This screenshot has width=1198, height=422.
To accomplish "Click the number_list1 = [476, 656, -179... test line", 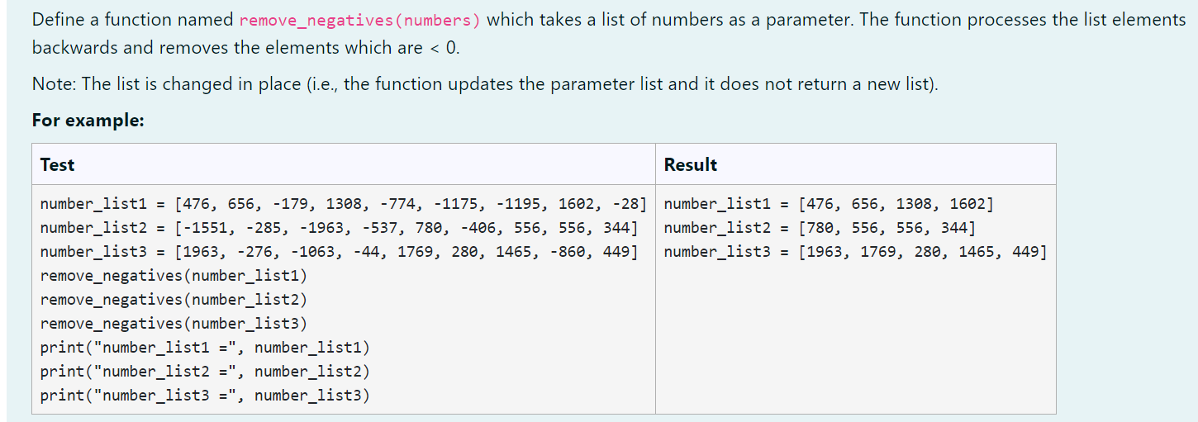I will 343,204.
